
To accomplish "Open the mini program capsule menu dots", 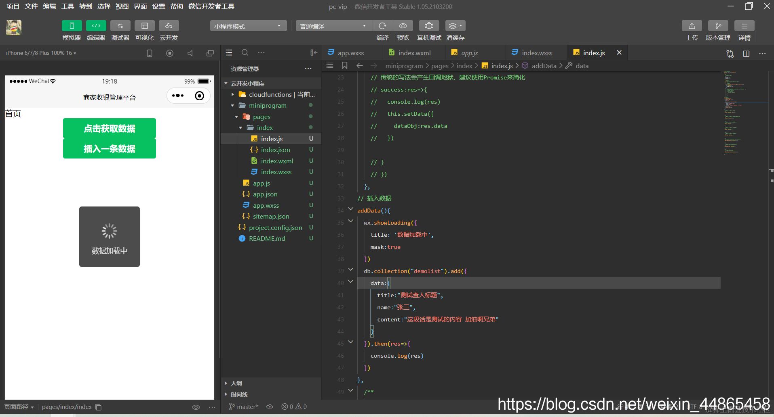I will click(x=178, y=96).
